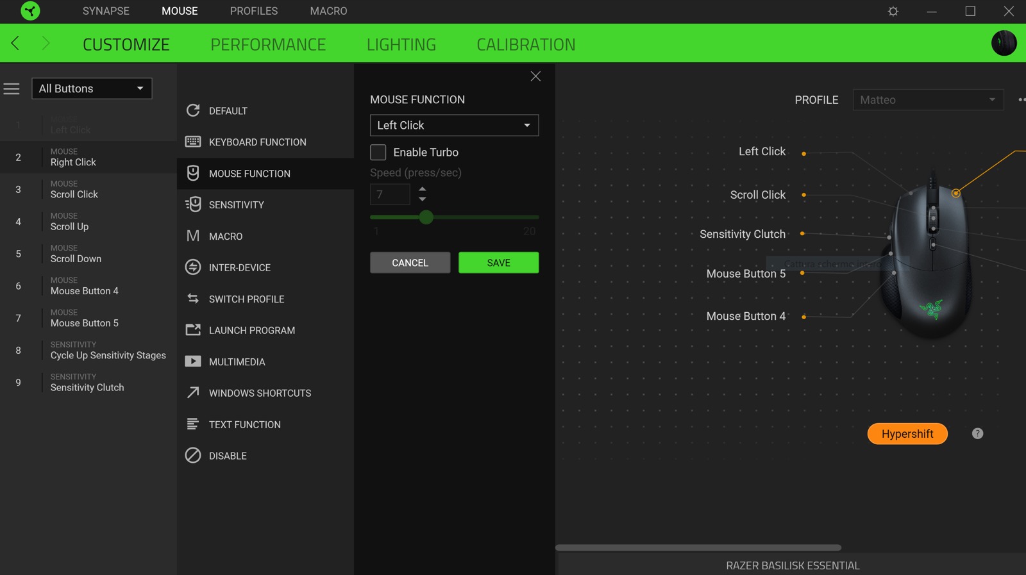Select the Keyboard Function option
Viewport: 1026px width, 575px height.
(265, 142)
